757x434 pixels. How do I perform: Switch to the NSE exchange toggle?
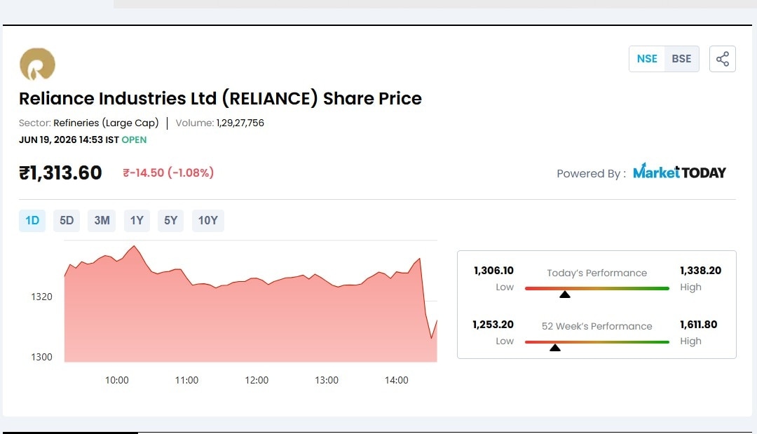647,59
